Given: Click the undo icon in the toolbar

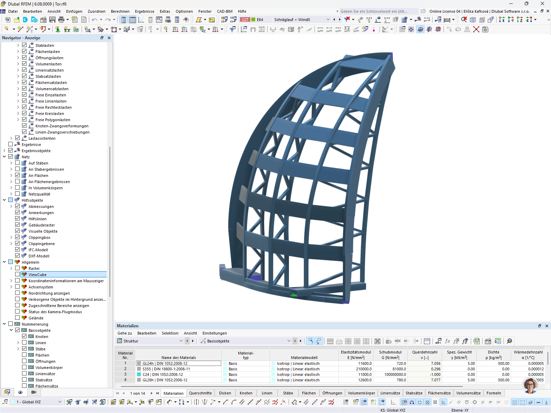Looking at the screenshot, I should [x=94, y=20].
